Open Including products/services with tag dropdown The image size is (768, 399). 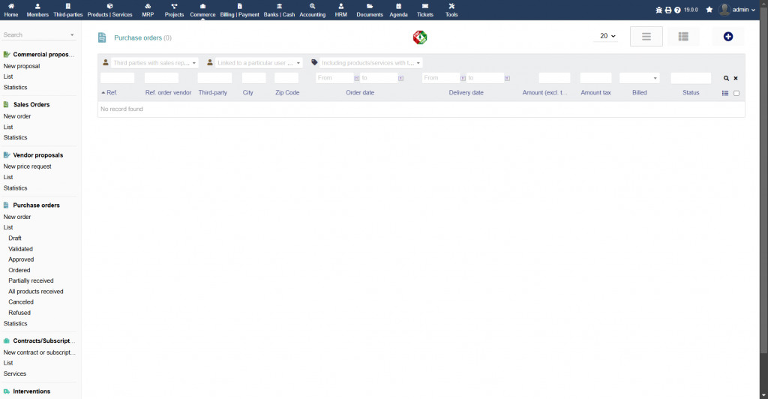tap(370, 63)
